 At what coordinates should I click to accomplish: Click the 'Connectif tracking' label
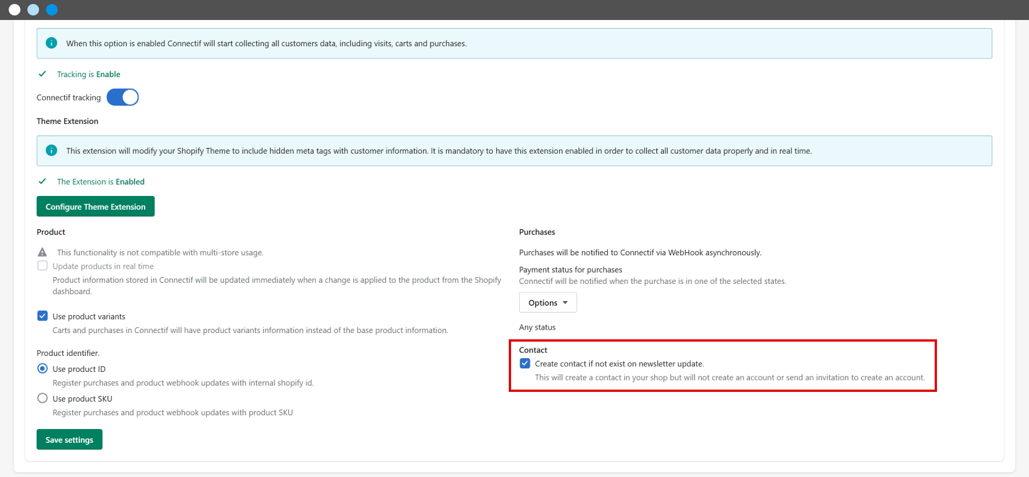click(69, 98)
